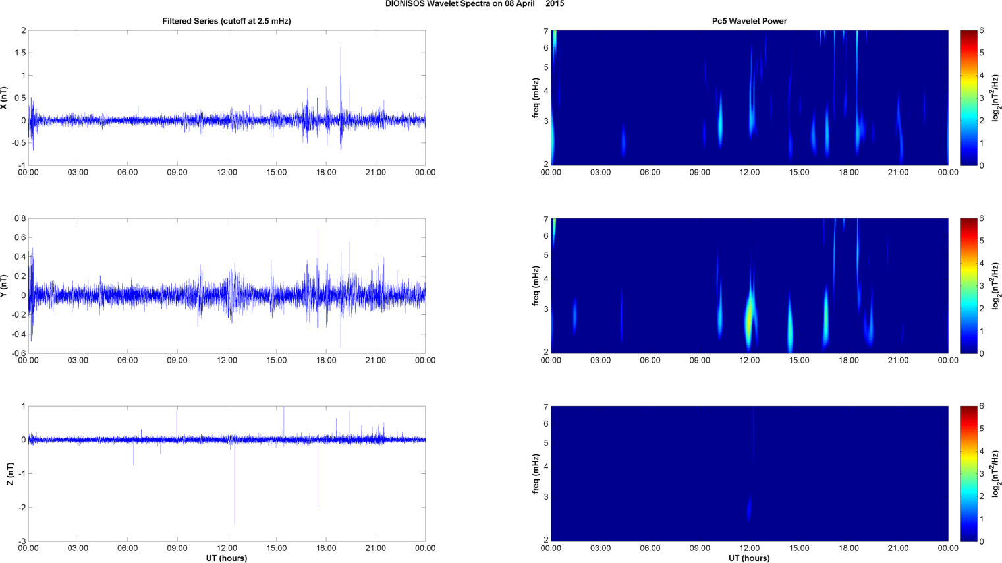Click 'UT (hours)' label under Z time series

click(227, 558)
